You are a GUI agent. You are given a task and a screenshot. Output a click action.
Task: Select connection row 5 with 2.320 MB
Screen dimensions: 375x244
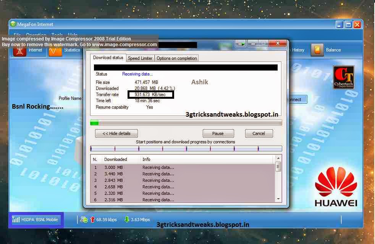(183, 193)
